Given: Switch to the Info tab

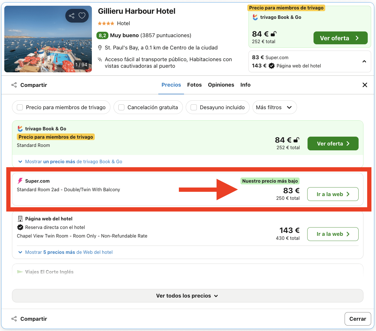Looking at the screenshot, I should pyautogui.click(x=245, y=85).
